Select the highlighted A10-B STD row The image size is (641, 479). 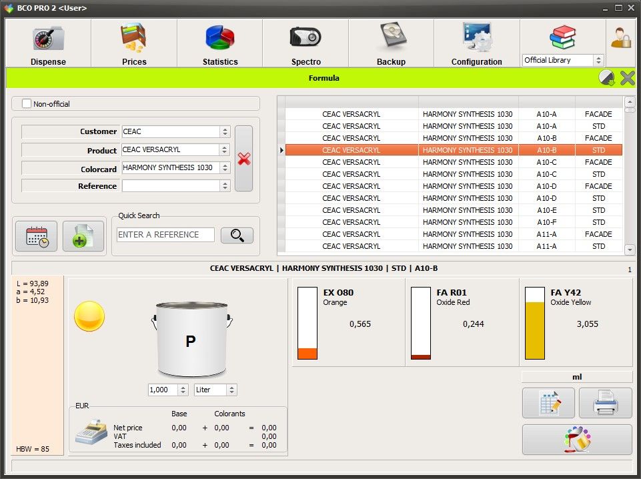[454, 150]
